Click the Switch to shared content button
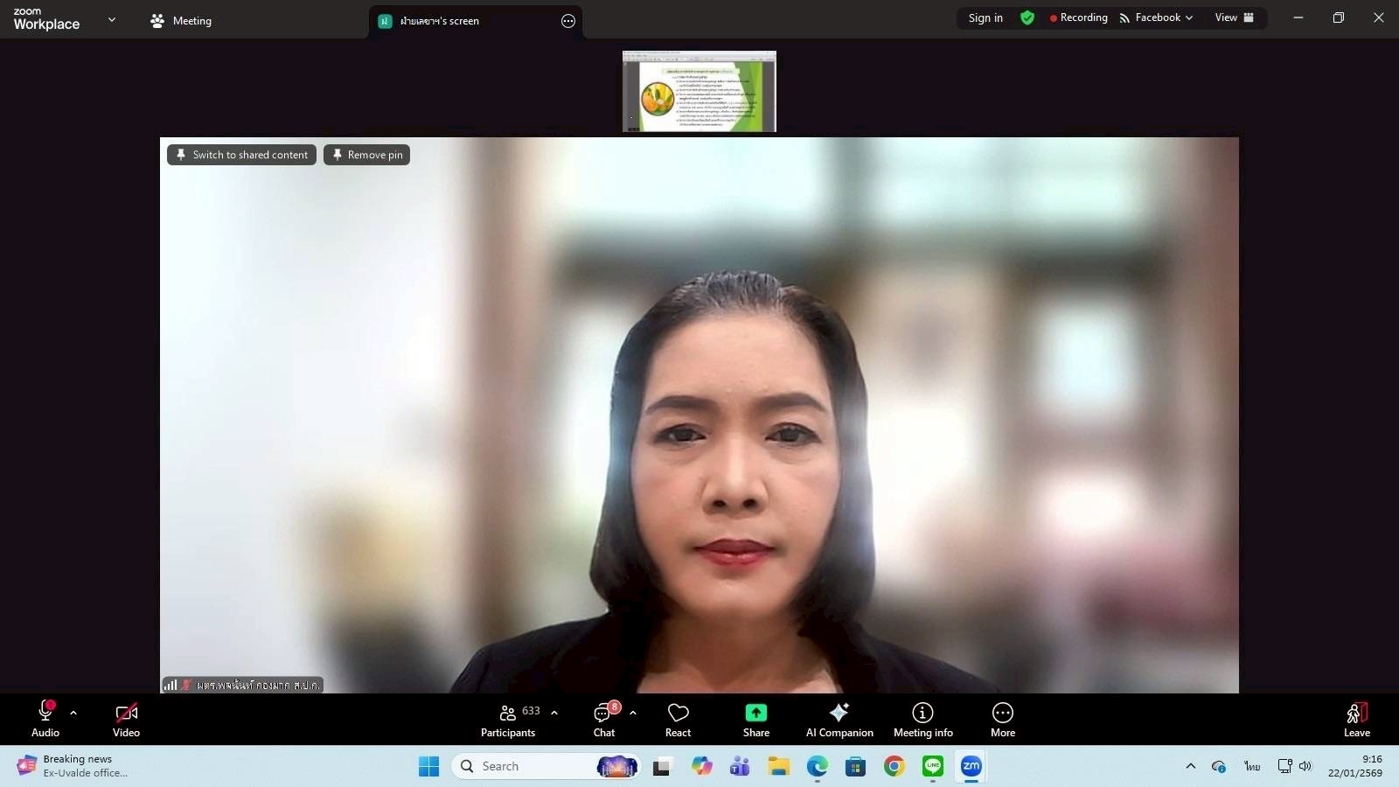 (x=241, y=155)
